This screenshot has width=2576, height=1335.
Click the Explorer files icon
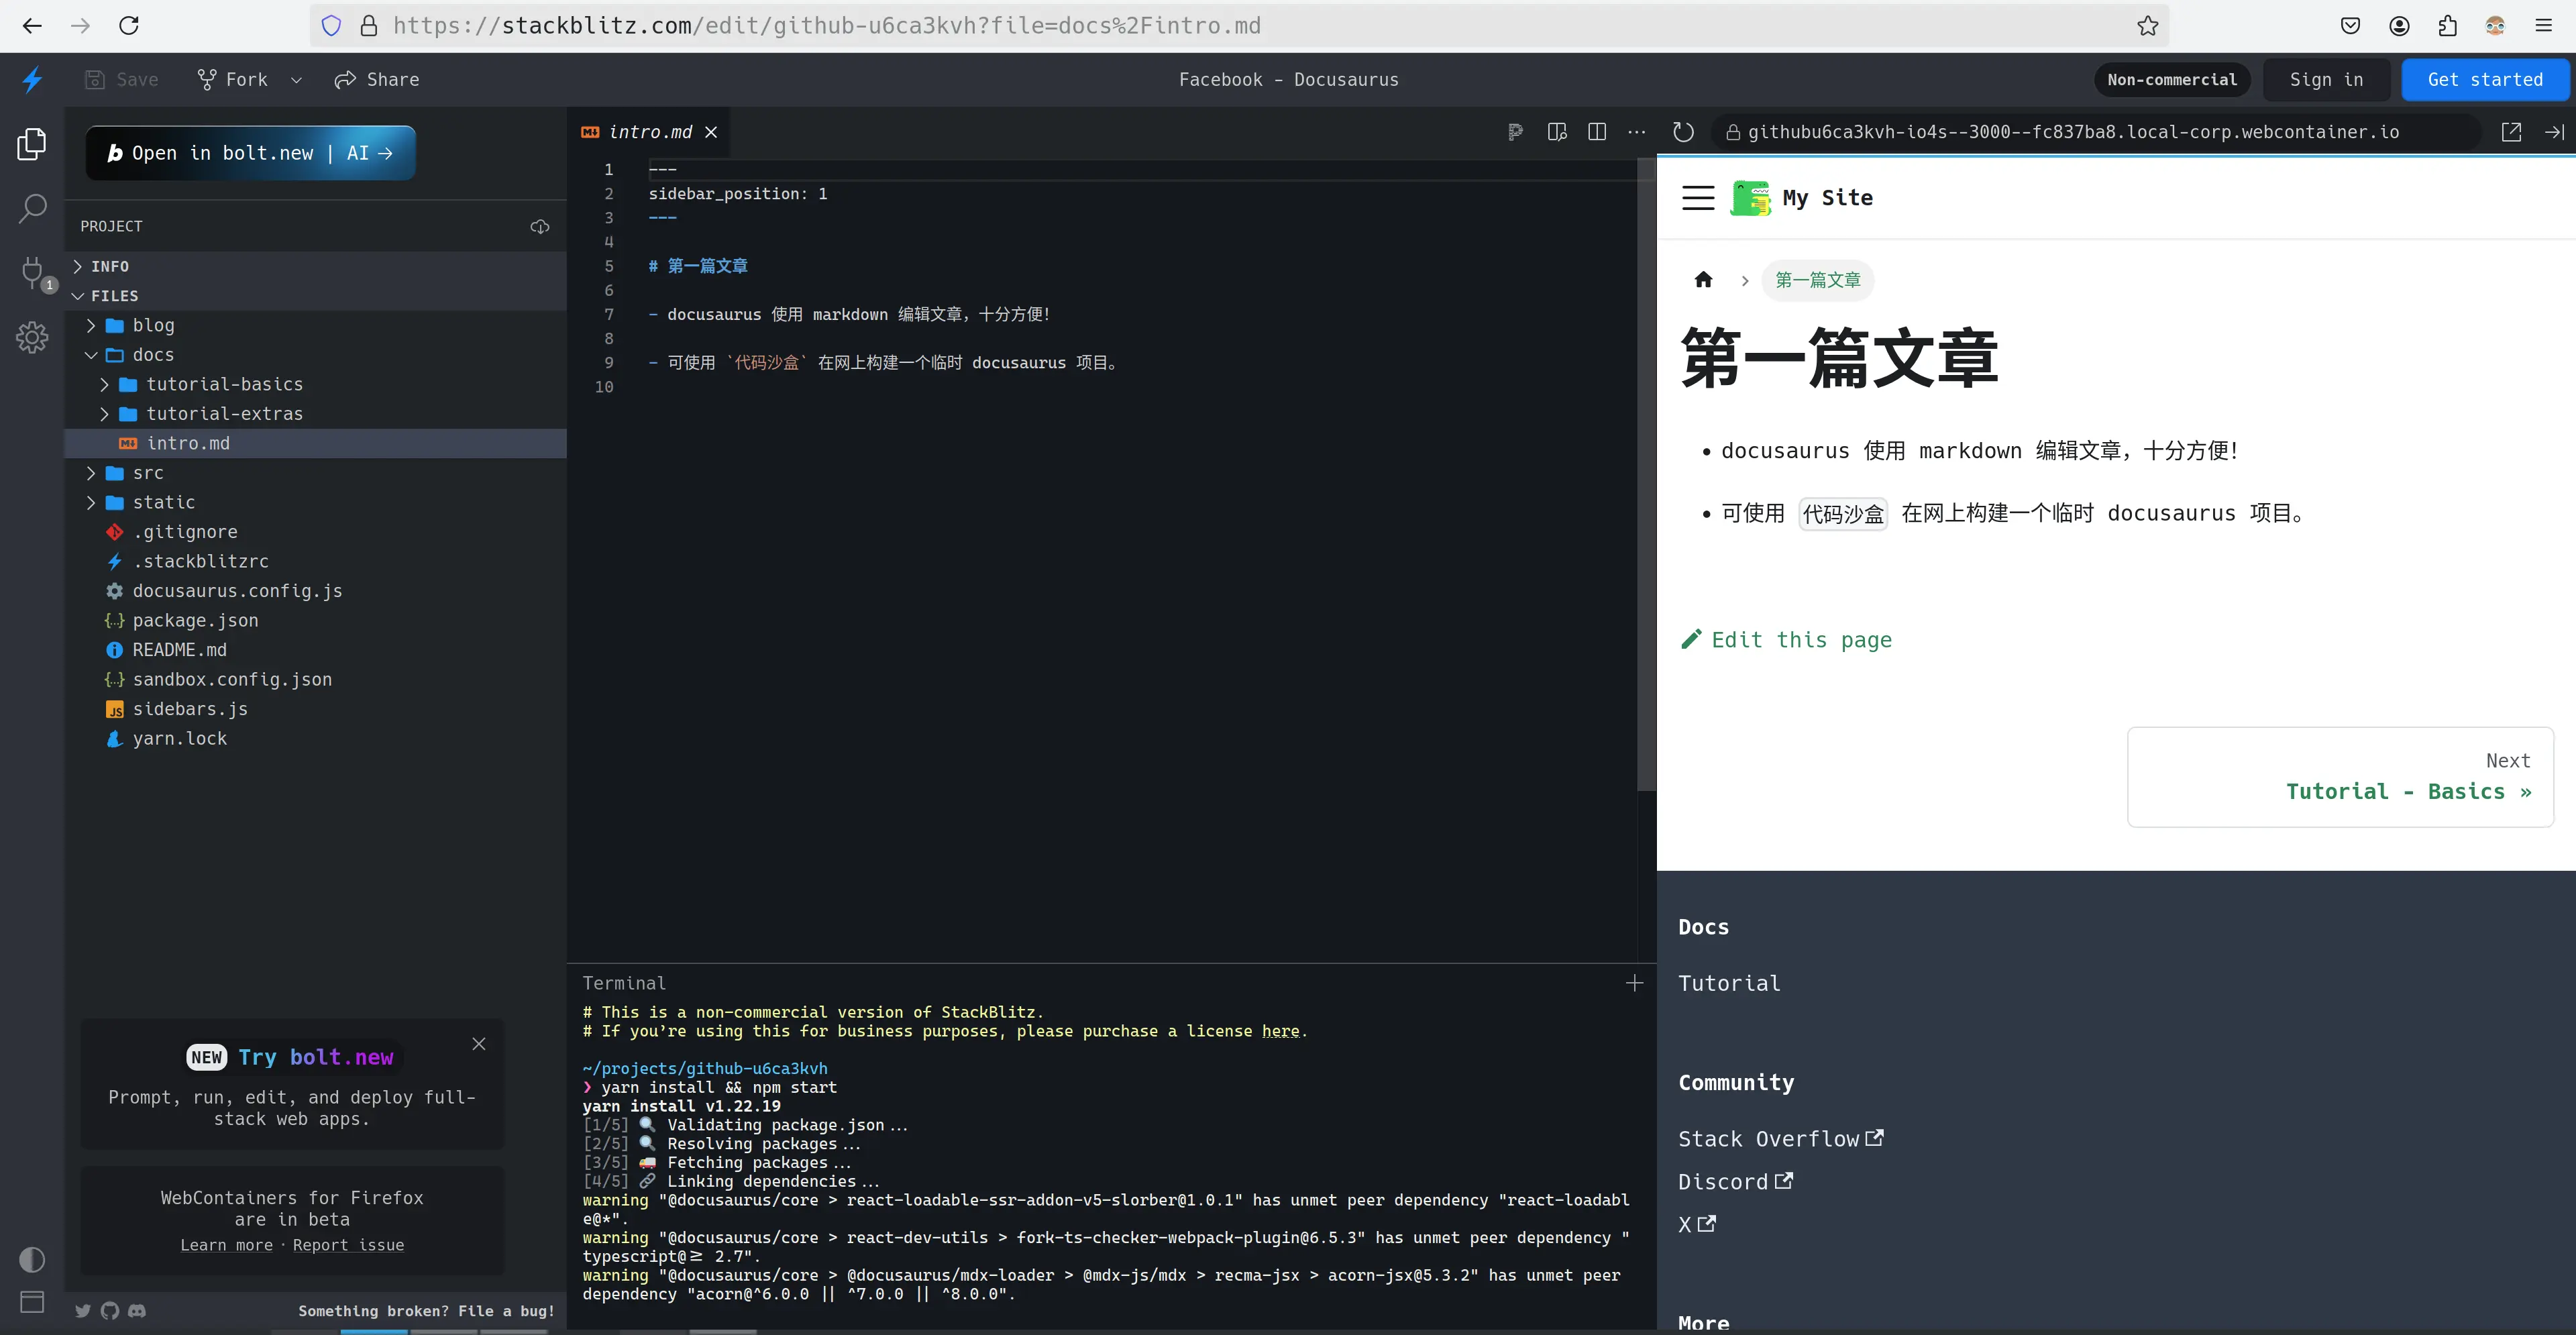(x=32, y=144)
